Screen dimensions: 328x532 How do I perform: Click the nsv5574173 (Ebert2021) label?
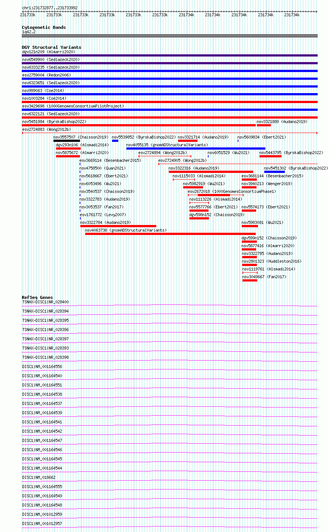(266, 207)
